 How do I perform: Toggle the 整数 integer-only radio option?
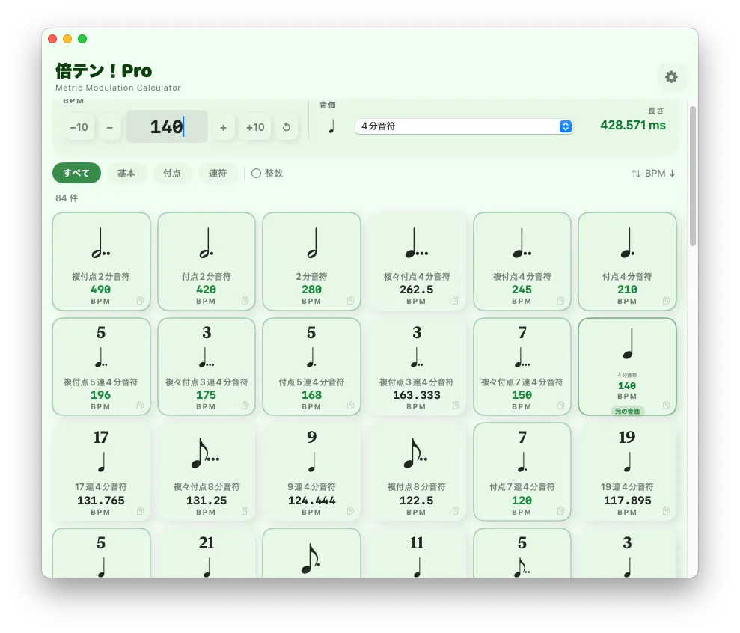[x=267, y=174]
